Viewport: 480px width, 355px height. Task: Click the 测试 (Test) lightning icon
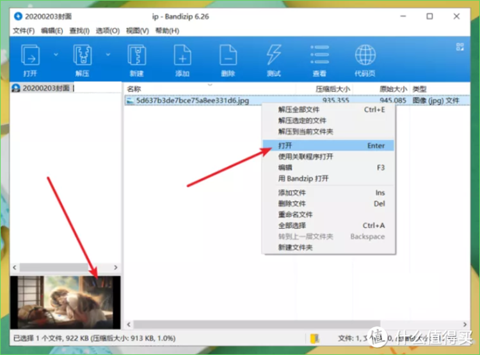274,55
